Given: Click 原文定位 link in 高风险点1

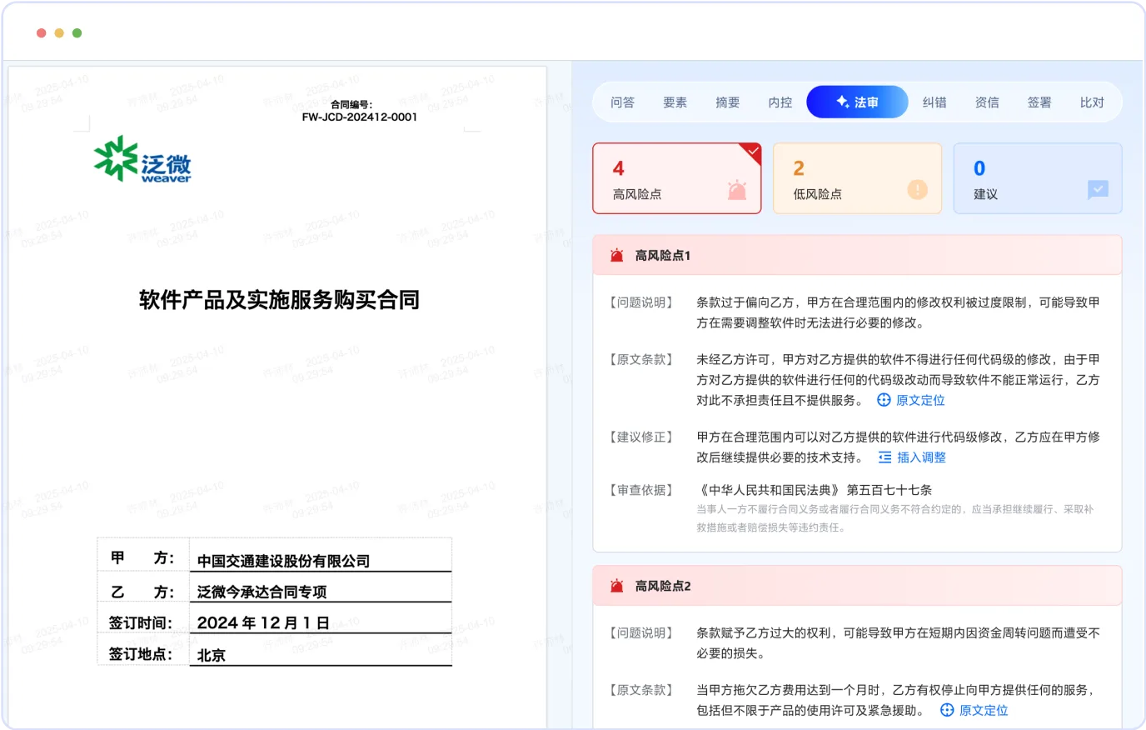Looking at the screenshot, I should point(919,400).
